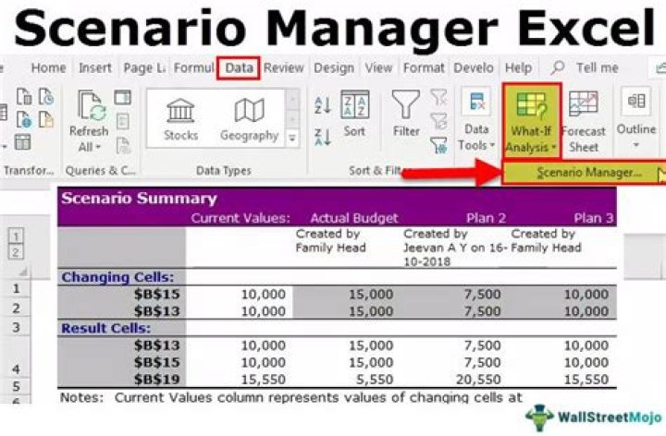The height and width of the screenshot is (436, 666).
Task: Click the 5,550 Actual Budget value
Action: [x=375, y=379]
